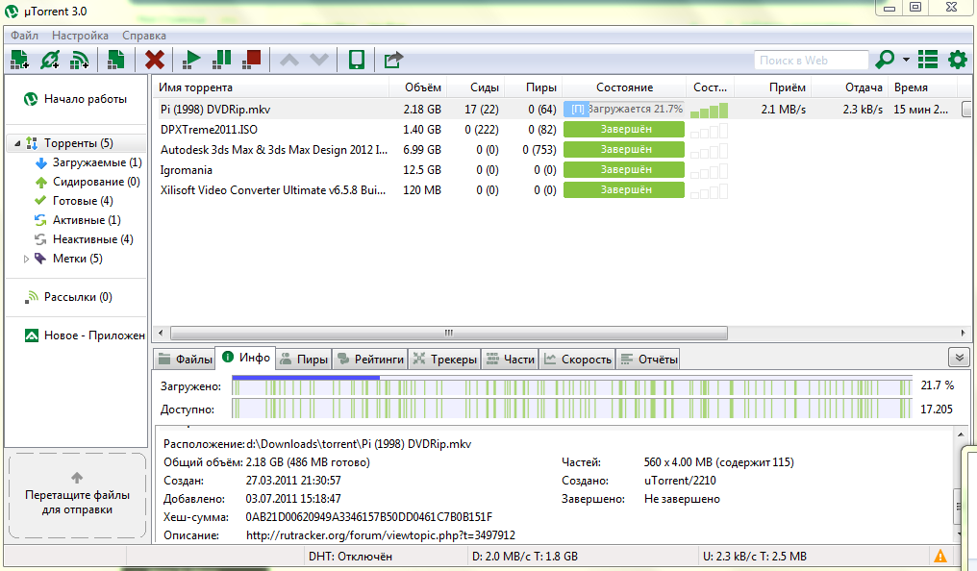Pause the torrent via toolbar pause icon
The image size is (977, 571).
(x=222, y=59)
